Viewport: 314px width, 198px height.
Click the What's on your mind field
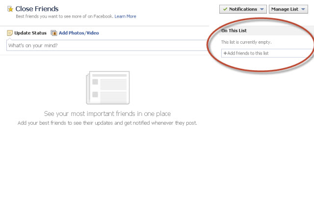(x=108, y=45)
